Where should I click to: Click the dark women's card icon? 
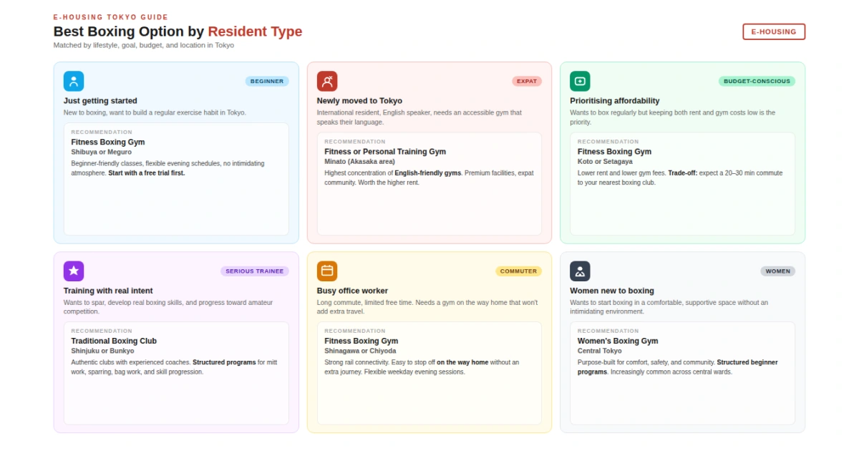pos(580,271)
